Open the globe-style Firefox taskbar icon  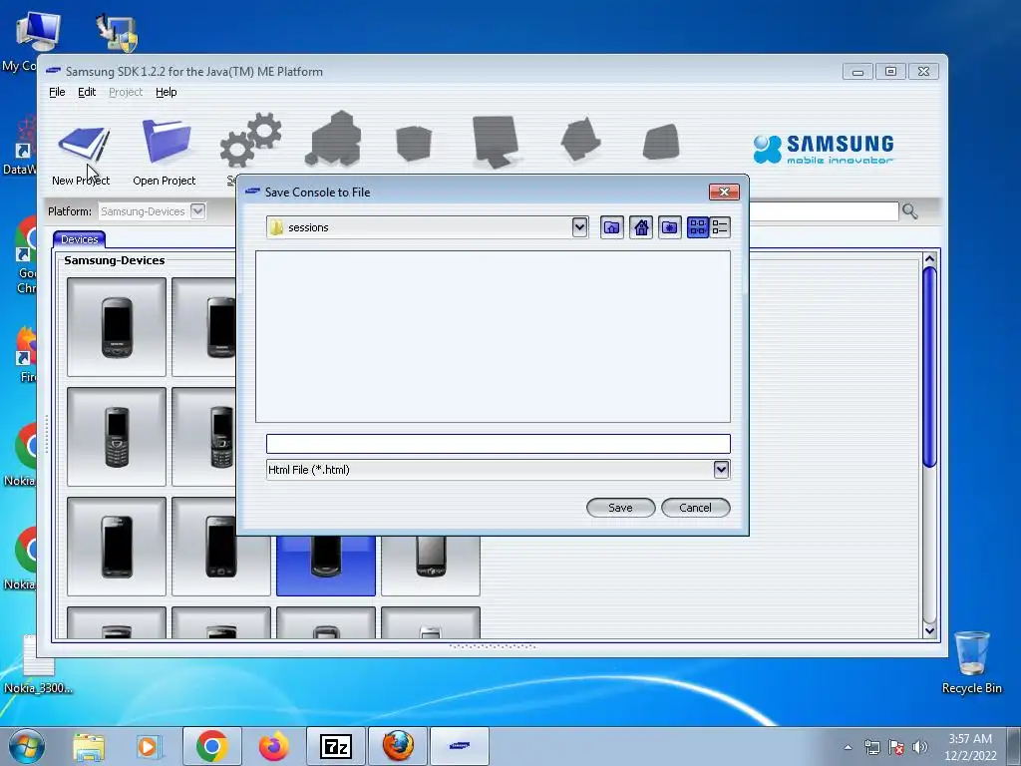(x=398, y=746)
